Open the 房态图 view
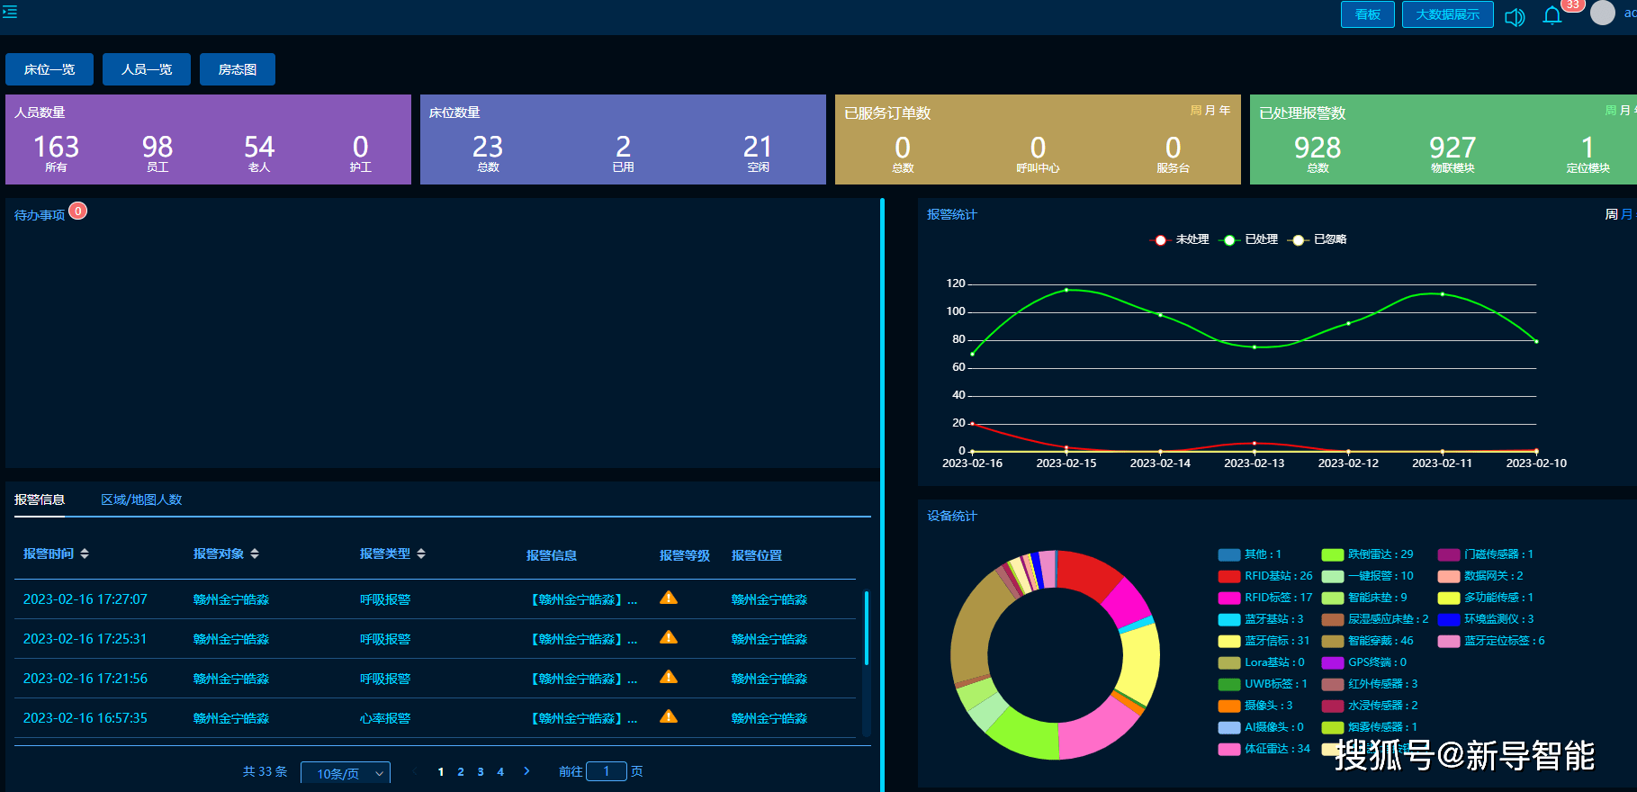The image size is (1637, 792). tap(238, 69)
